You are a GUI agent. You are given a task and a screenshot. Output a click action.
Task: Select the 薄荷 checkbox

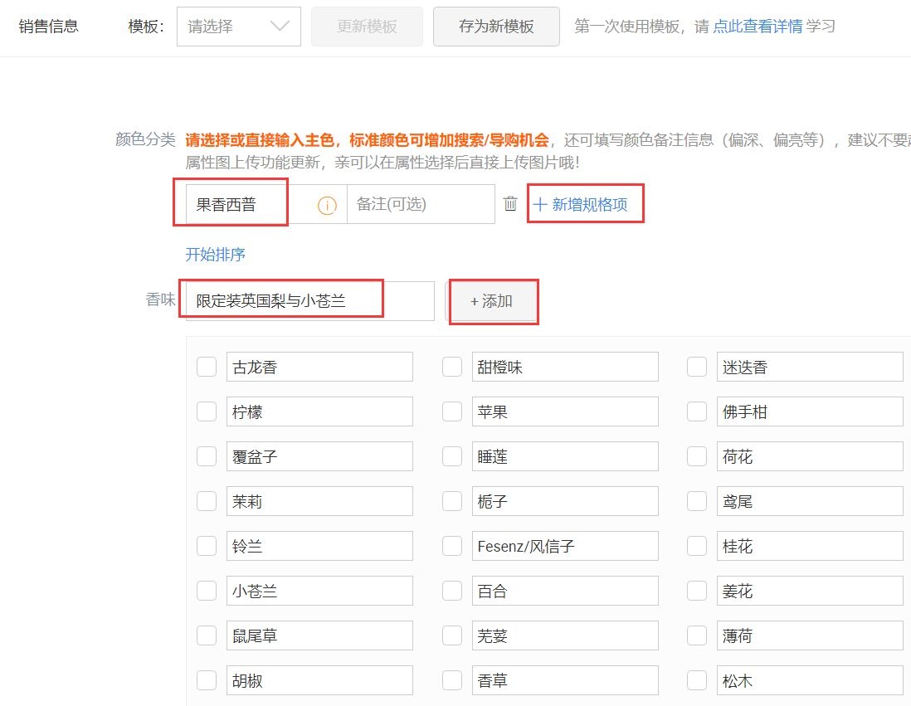(697, 635)
